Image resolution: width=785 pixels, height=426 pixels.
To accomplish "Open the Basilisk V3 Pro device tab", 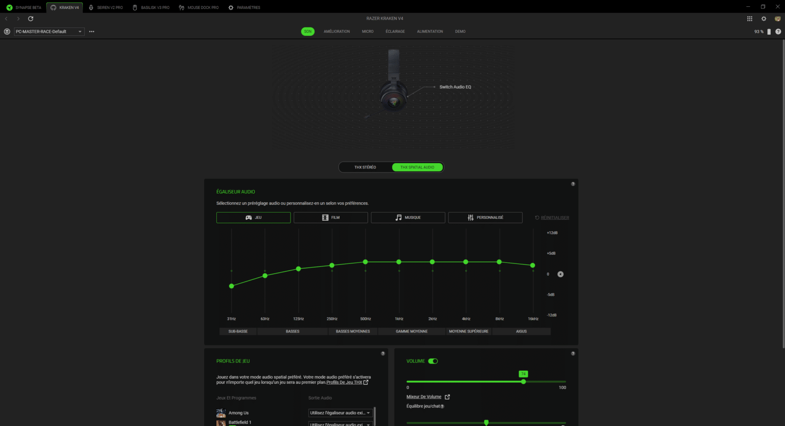I will (151, 7).
